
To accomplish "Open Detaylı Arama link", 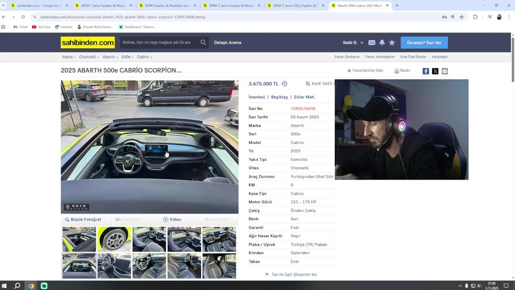I will pyautogui.click(x=228, y=43).
